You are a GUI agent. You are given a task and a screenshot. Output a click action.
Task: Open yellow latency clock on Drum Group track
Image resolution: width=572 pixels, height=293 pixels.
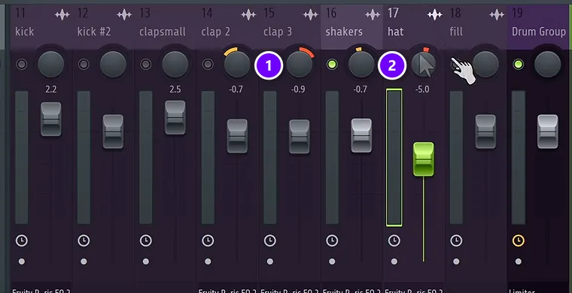(518, 240)
